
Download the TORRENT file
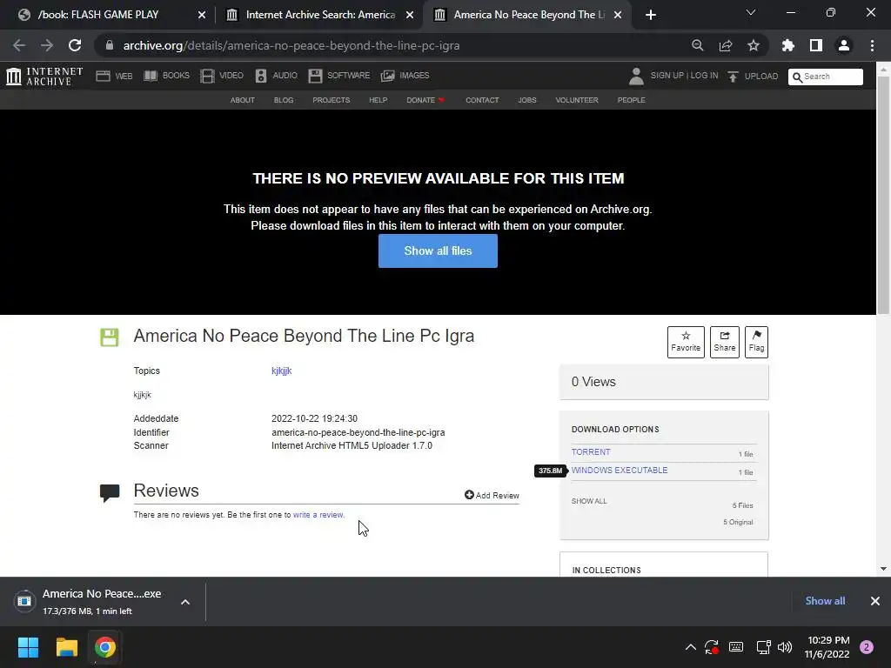pos(591,452)
